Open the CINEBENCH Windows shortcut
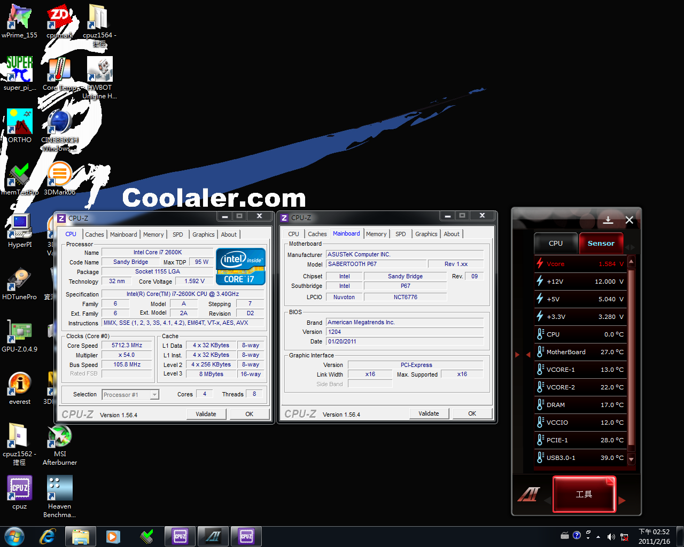Viewport: 684px width, 547px height. point(59,130)
